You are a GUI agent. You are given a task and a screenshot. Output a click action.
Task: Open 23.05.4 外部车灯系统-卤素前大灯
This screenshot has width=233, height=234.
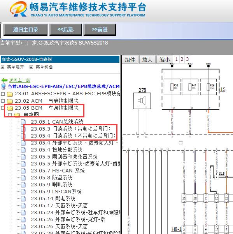(74, 143)
